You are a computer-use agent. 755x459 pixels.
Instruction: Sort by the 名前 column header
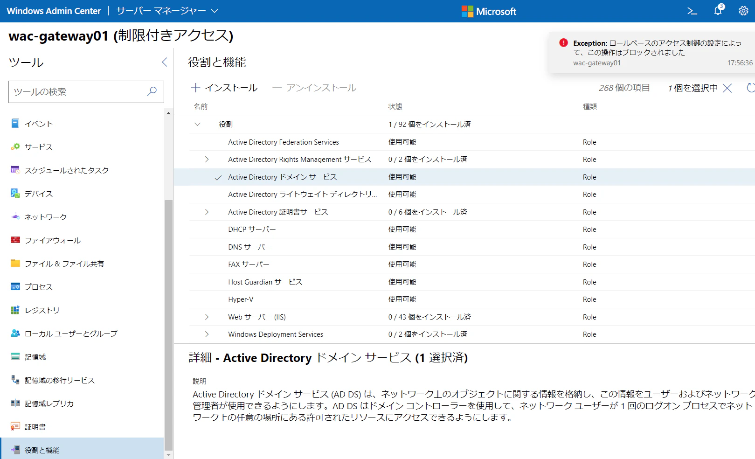click(201, 106)
